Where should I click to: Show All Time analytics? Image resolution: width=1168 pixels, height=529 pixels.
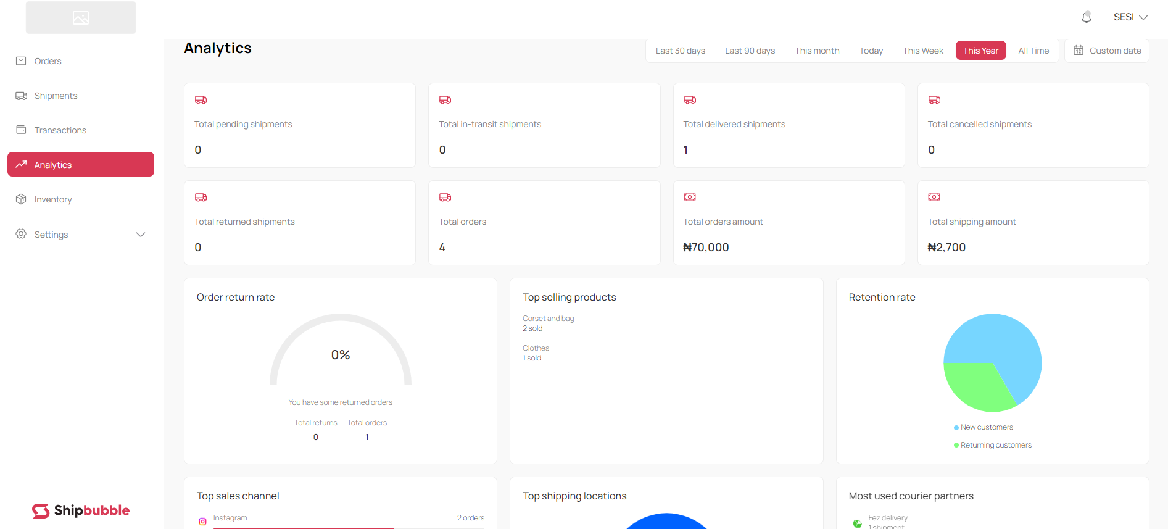pyautogui.click(x=1033, y=51)
